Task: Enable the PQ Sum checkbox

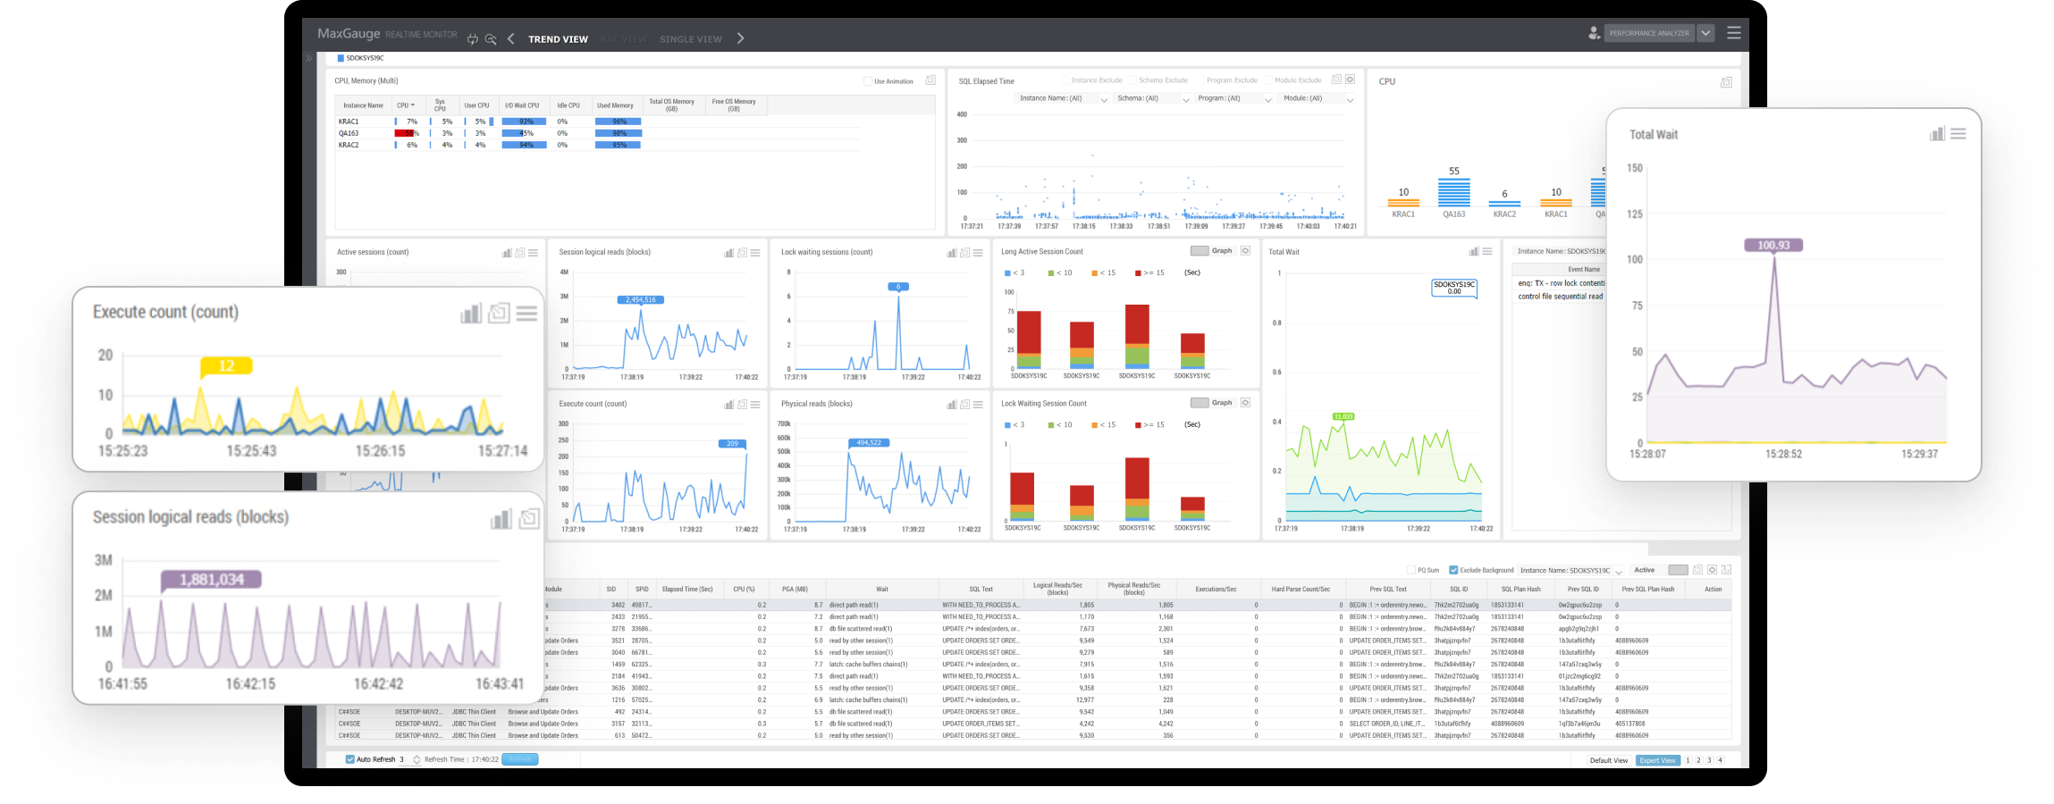Action: [1411, 570]
